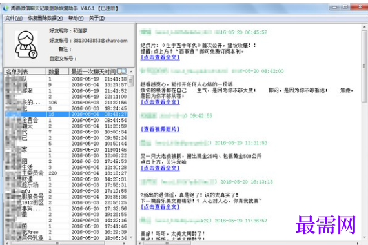Select the row dated 2016-06-04 12:30:28
Screen dimensions: 368x245
(x=66, y=167)
